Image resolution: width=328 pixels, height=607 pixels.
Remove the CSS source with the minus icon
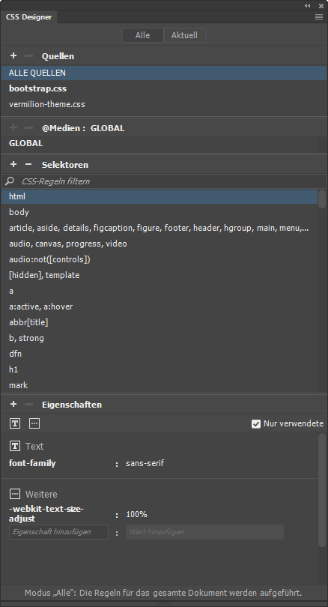point(28,55)
